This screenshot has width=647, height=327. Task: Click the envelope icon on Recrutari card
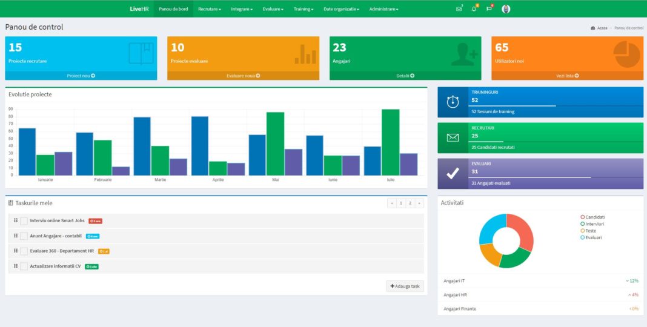tap(453, 137)
